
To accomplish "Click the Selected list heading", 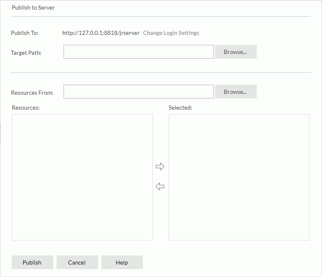I will pos(180,108).
